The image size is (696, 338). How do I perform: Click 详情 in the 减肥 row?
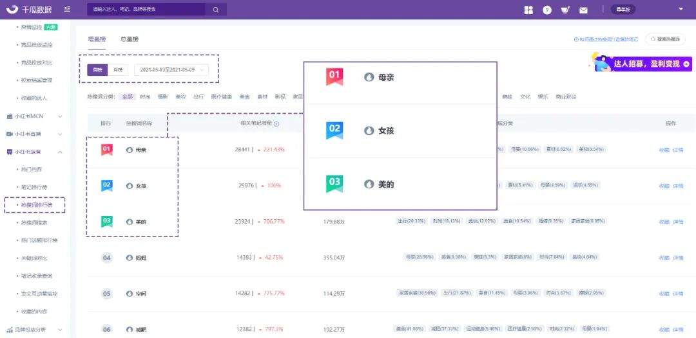[678, 330]
